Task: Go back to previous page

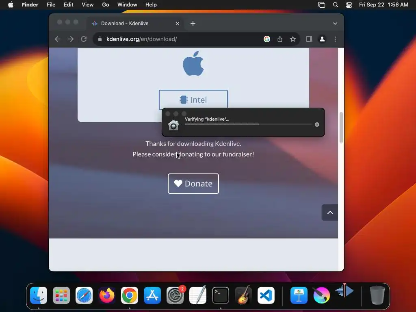Action: 58,39
